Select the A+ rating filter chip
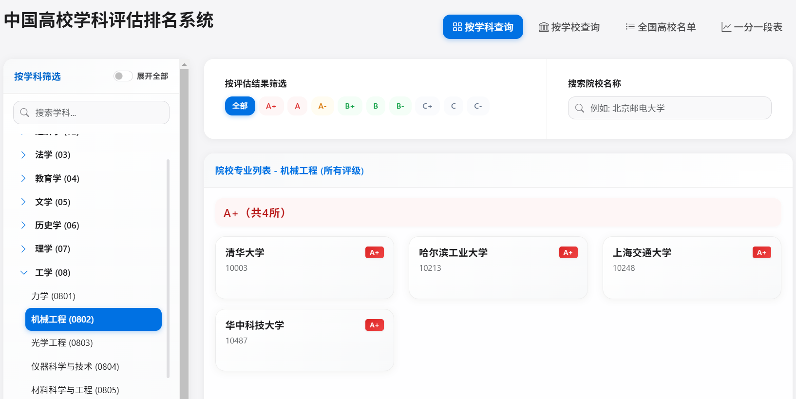The height and width of the screenshot is (399, 796). (x=271, y=106)
